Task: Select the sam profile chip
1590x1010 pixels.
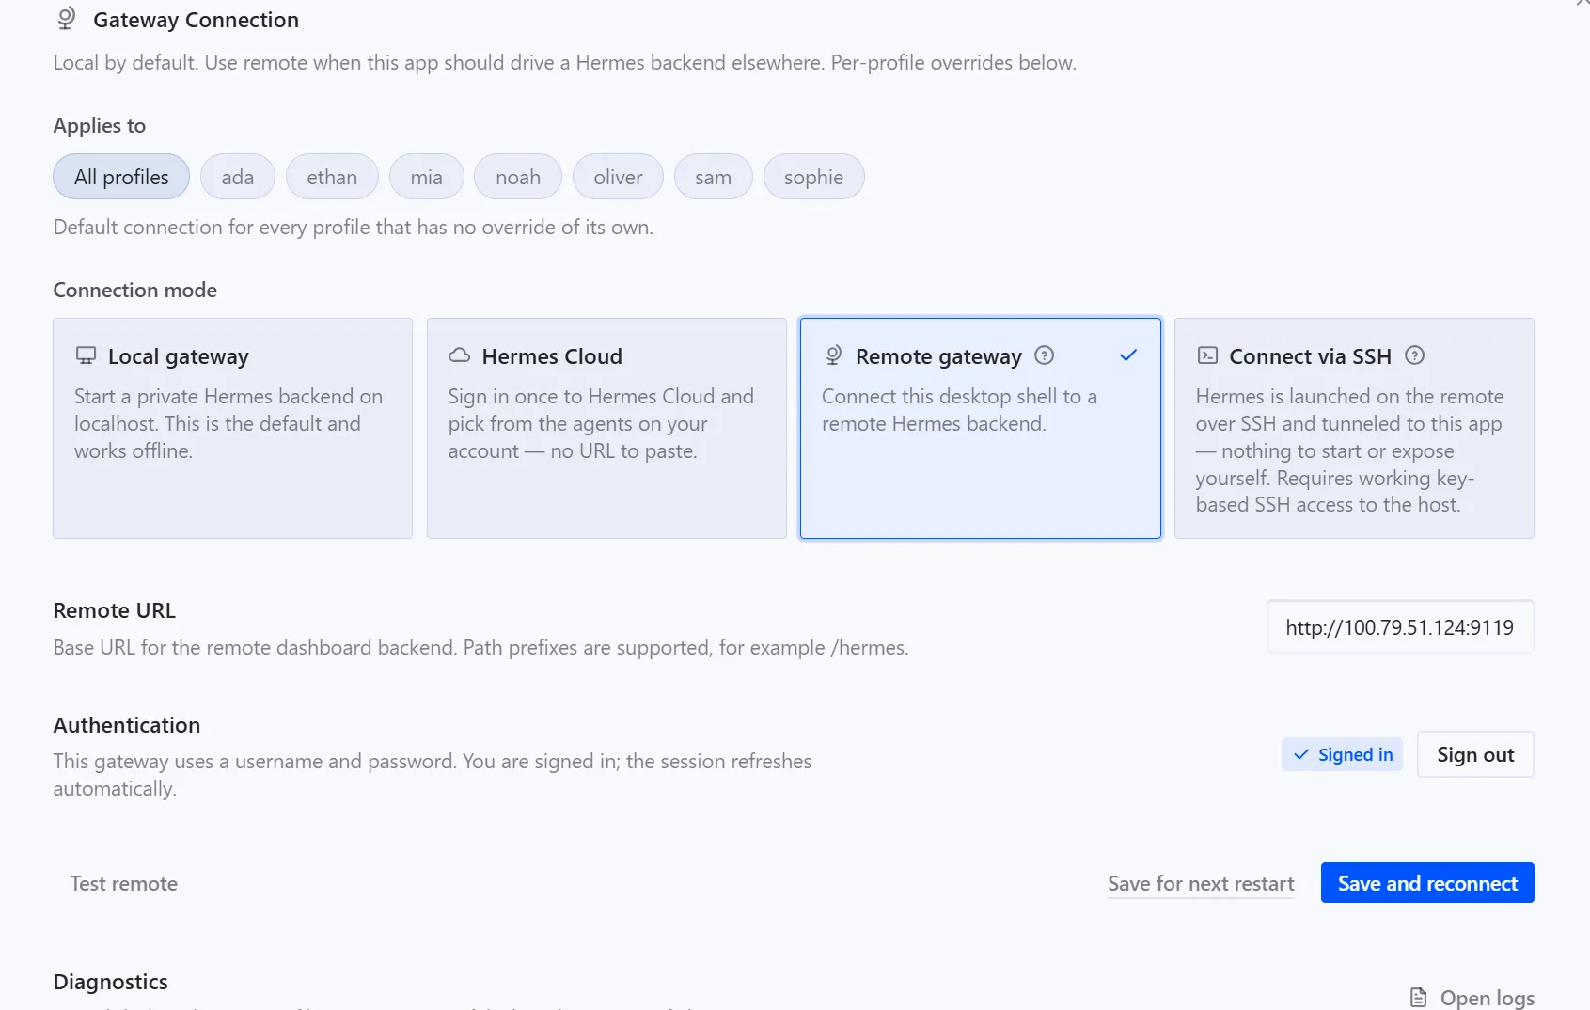Action: tap(714, 177)
